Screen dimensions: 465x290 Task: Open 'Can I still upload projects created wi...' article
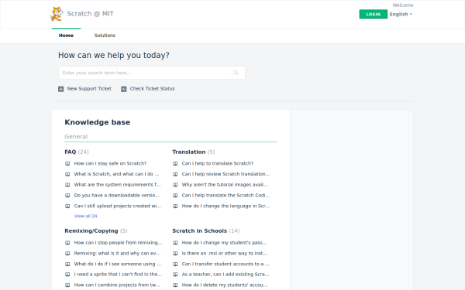pyautogui.click(x=118, y=206)
